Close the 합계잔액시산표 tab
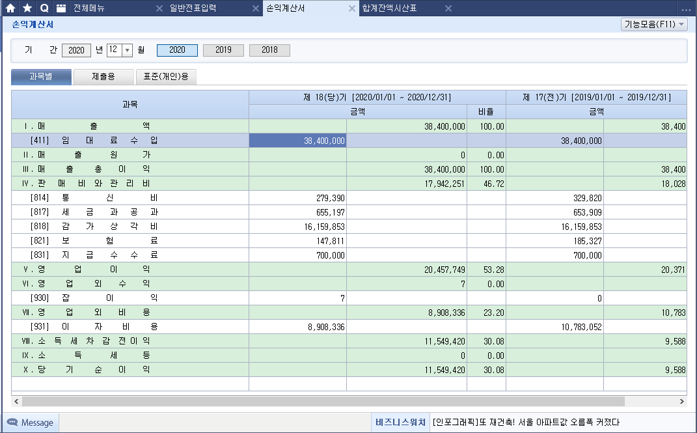 coord(448,8)
